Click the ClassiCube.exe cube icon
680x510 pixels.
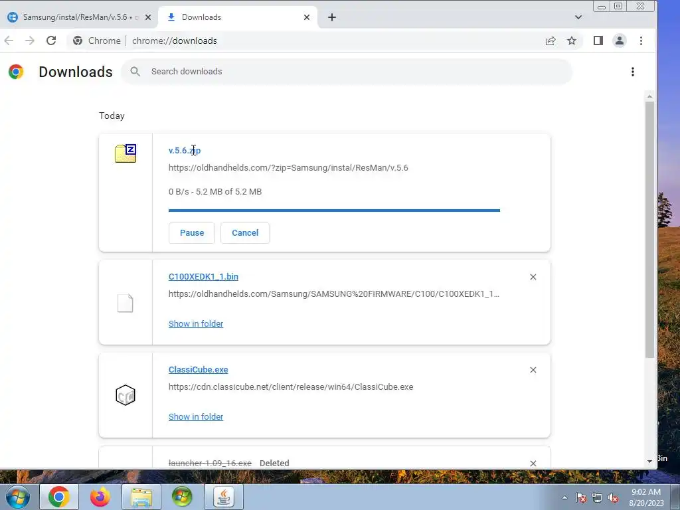tap(126, 395)
